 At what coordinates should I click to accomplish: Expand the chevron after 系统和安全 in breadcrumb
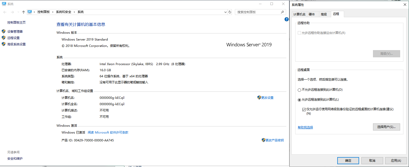click(74, 12)
